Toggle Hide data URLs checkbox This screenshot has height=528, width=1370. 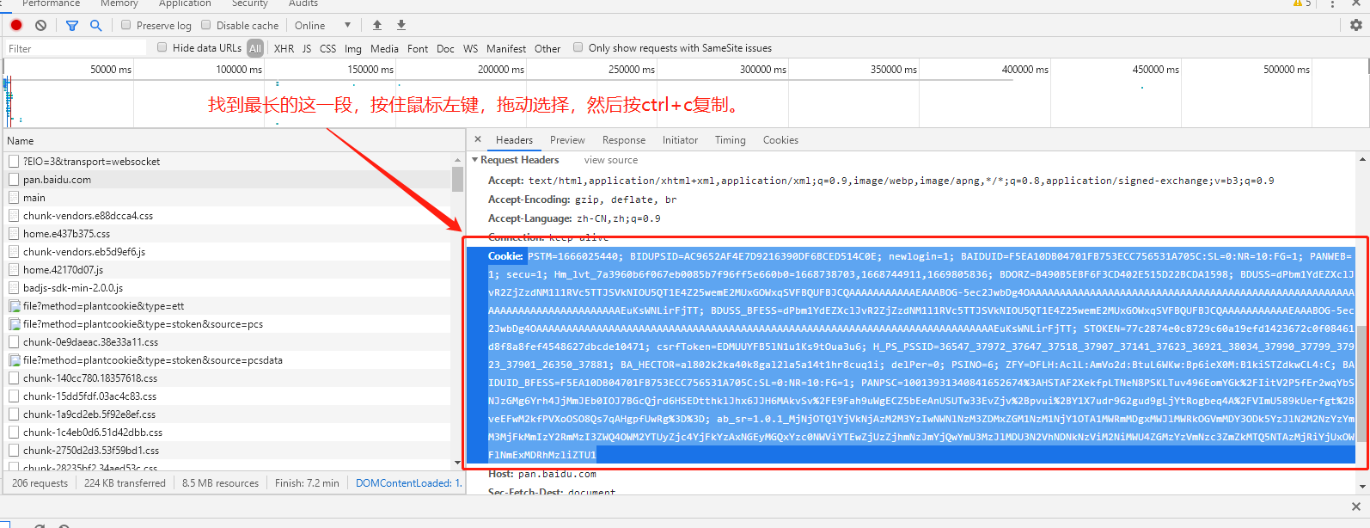[x=162, y=47]
